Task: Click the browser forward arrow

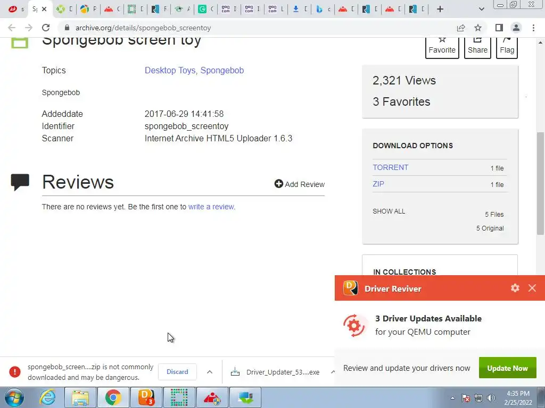Action: [x=29, y=28]
